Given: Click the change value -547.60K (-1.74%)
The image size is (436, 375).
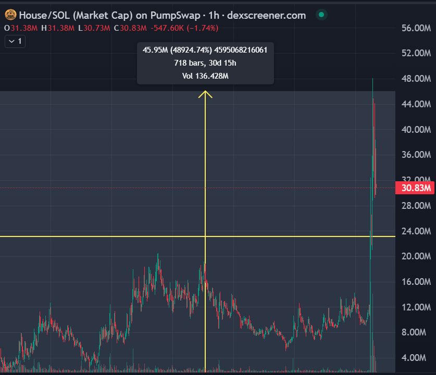Looking at the screenshot, I should [184, 28].
